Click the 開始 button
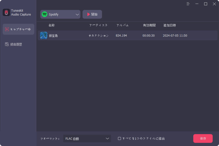This screenshot has height=146, width=219. coord(92,14)
